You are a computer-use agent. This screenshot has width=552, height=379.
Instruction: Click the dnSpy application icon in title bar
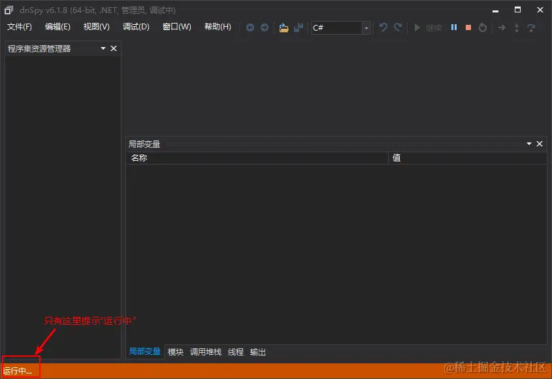click(x=8, y=10)
